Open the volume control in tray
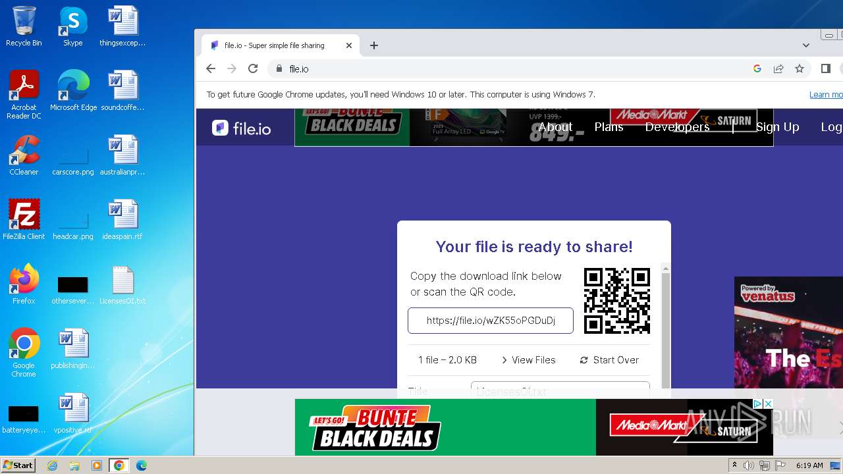Image resolution: width=843 pixels, height=474 pixels. (x=749, y=465)
